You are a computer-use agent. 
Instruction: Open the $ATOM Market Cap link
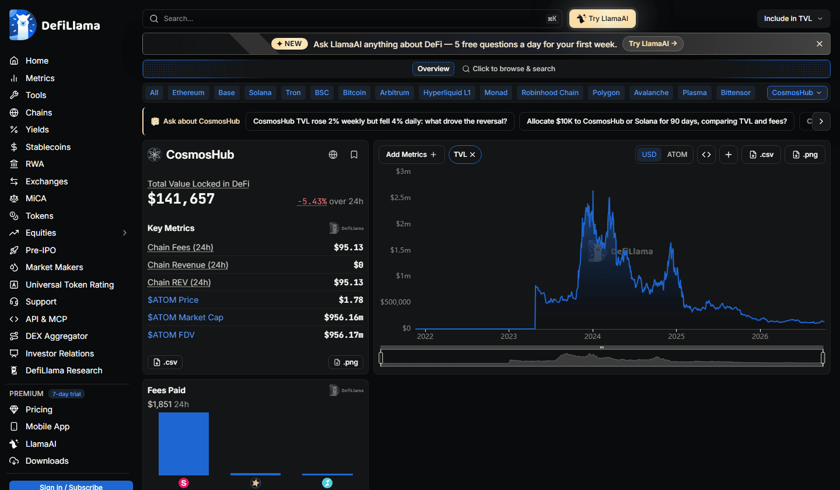click(x=185, y=317)
